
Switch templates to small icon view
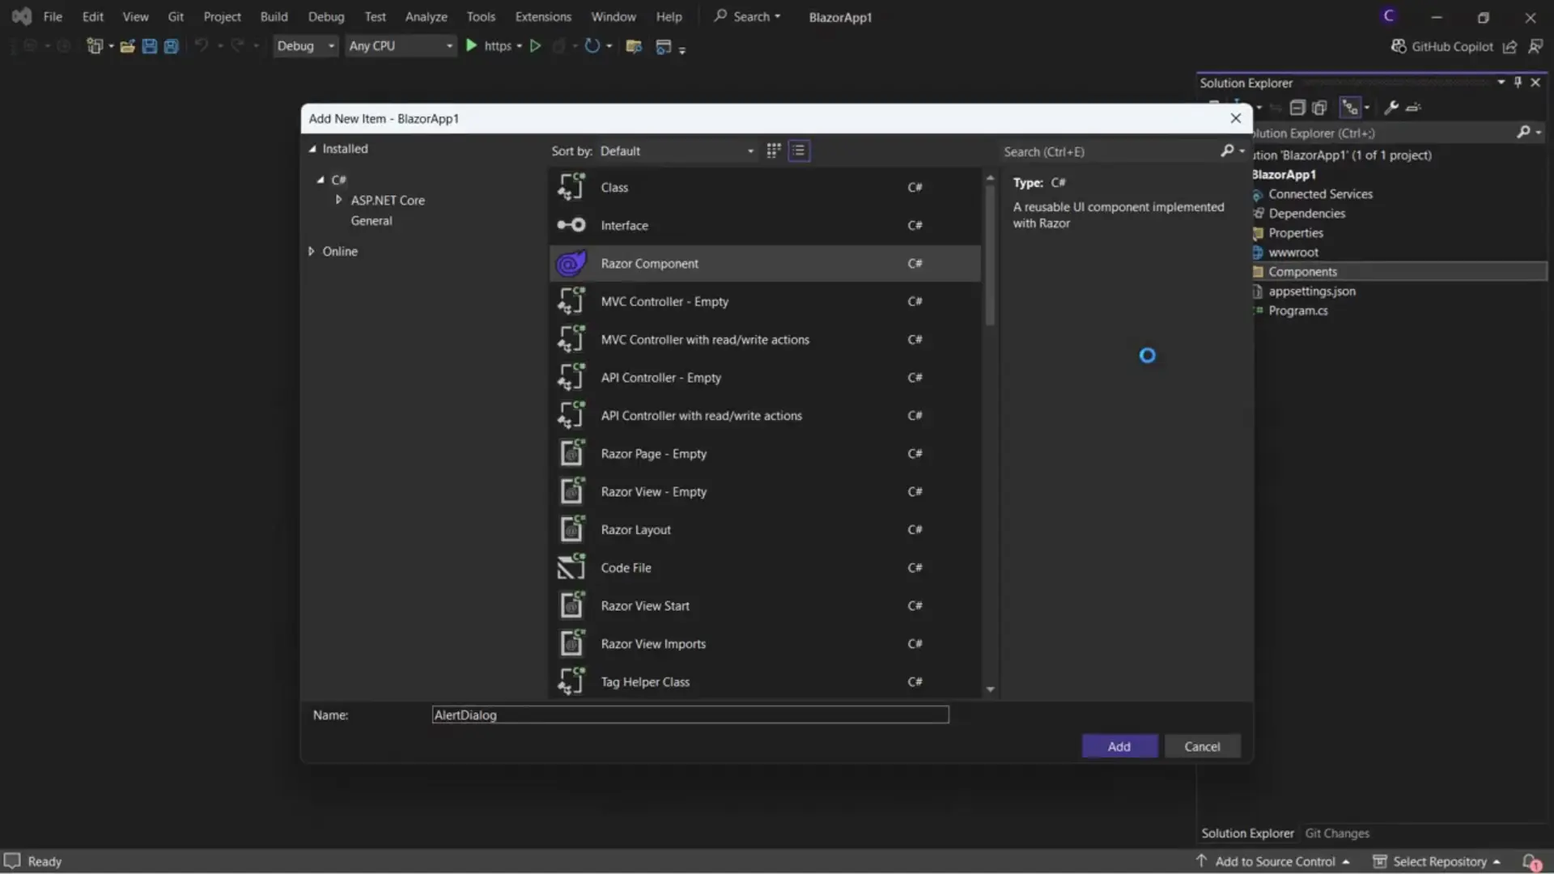click(773, 151)
